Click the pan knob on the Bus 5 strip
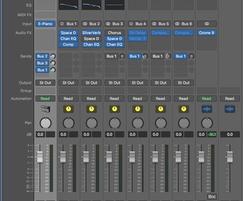 (x=161, y=123)
